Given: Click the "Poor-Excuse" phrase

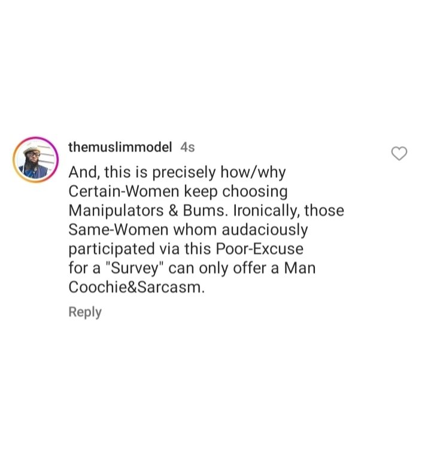Looking at the screenshot, I should coord(262,248).
